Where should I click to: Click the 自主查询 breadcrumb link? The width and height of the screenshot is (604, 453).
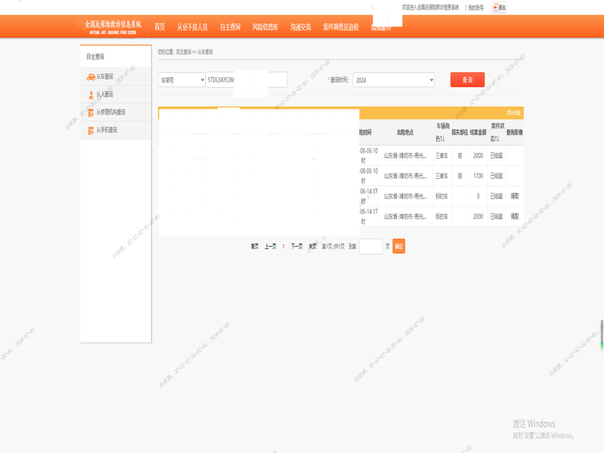183,52
